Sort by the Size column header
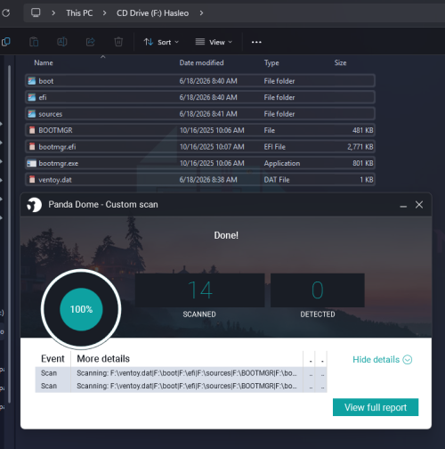Viewport: 445px width, 449px height. pos(340,62)
